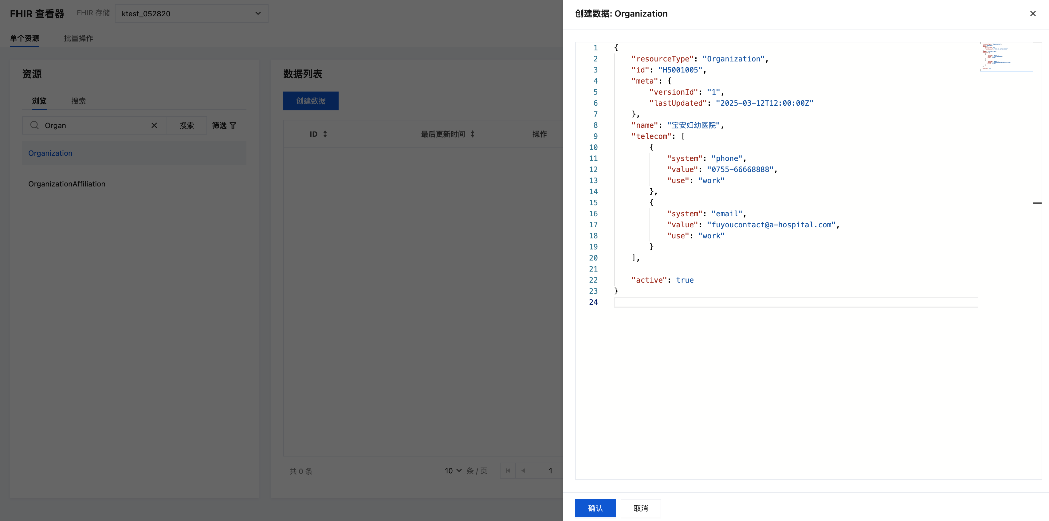Click the "telecom" key in editor
Screen dimensions: 1049x521
click(x=651, y=136)
